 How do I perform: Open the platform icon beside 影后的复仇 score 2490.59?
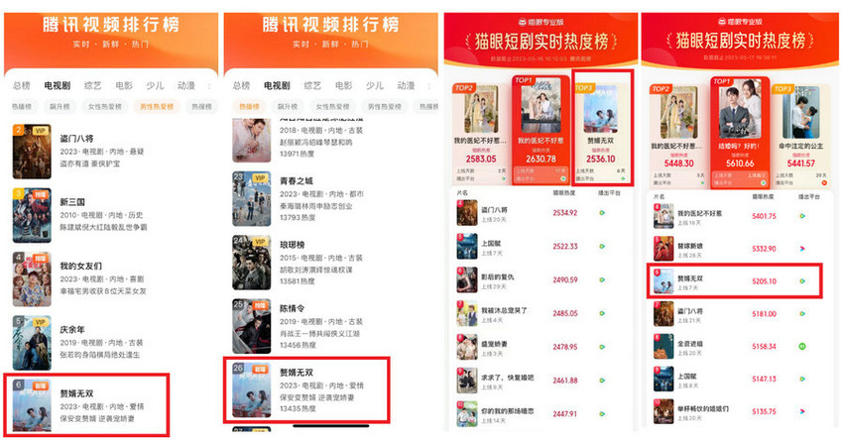point(602,279)
